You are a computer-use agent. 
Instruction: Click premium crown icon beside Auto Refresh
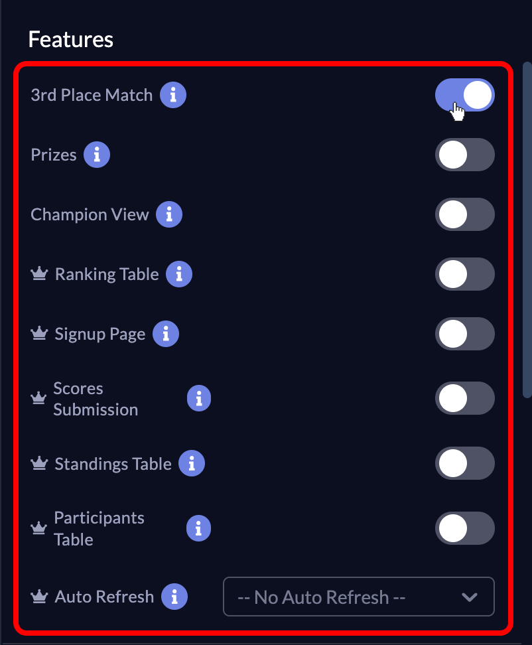tap(39, 597)
